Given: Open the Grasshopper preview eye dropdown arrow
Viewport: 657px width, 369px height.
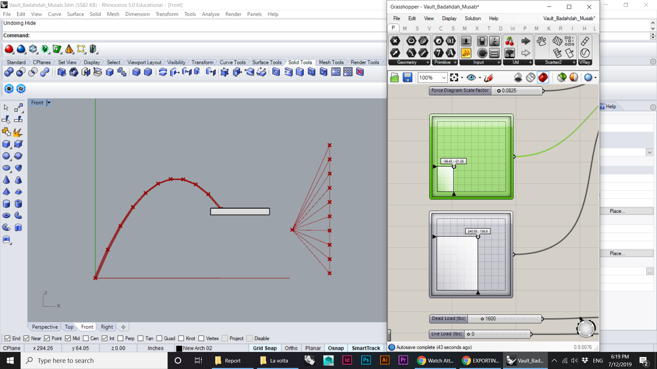Looking at the screenshot, I should coord(480,78).
